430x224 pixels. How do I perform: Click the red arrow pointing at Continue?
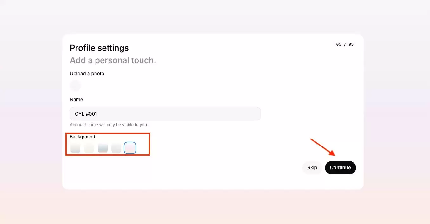[323, 147]
